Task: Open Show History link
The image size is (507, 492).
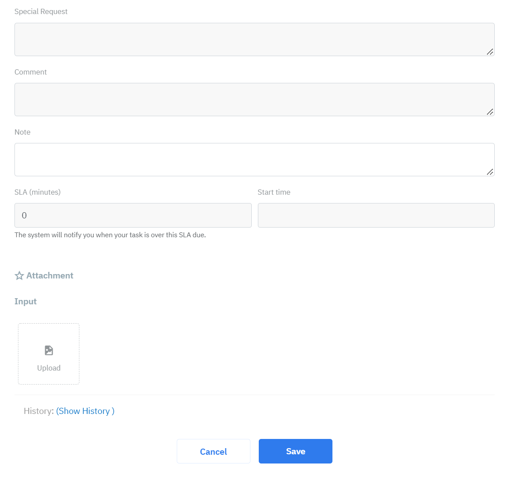Action: [x=85, y=411]
